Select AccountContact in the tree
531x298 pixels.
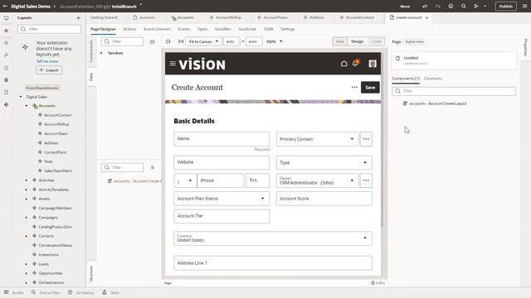click(58, 115)
